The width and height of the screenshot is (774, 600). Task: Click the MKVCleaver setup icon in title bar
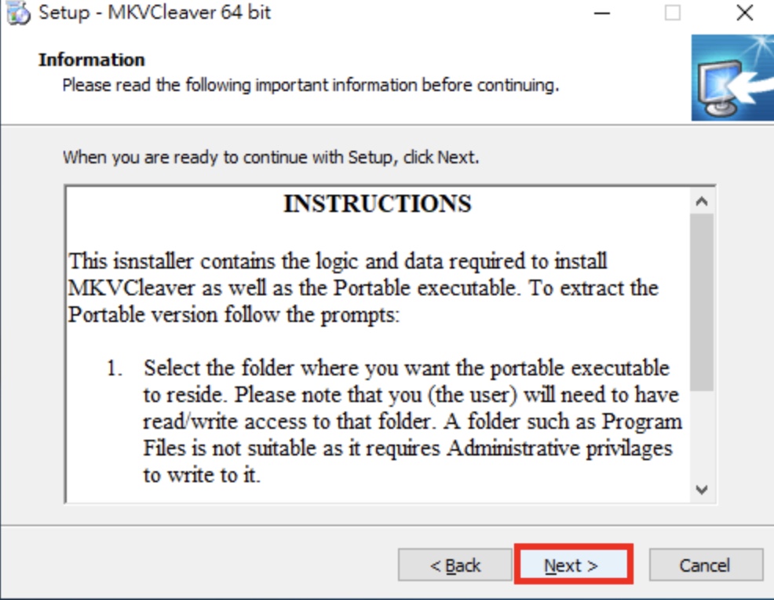tap(18, 13)
